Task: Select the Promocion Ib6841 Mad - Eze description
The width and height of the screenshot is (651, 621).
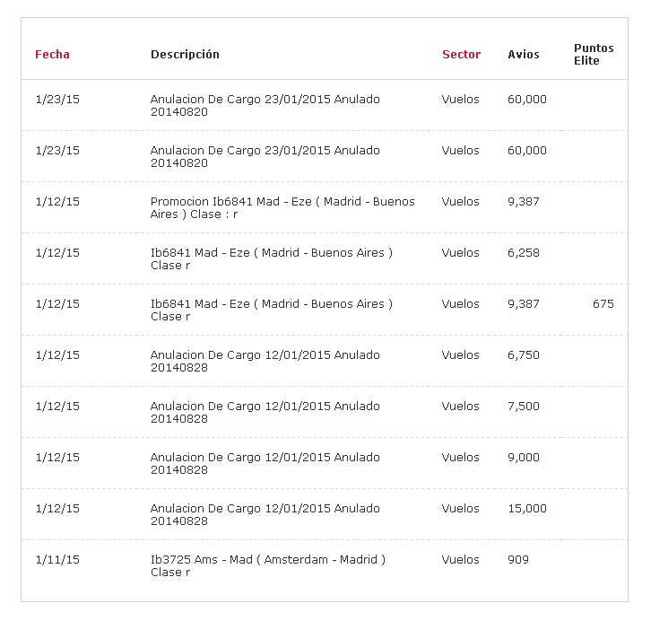Action: pyautogui.click(x=282, y=207)
